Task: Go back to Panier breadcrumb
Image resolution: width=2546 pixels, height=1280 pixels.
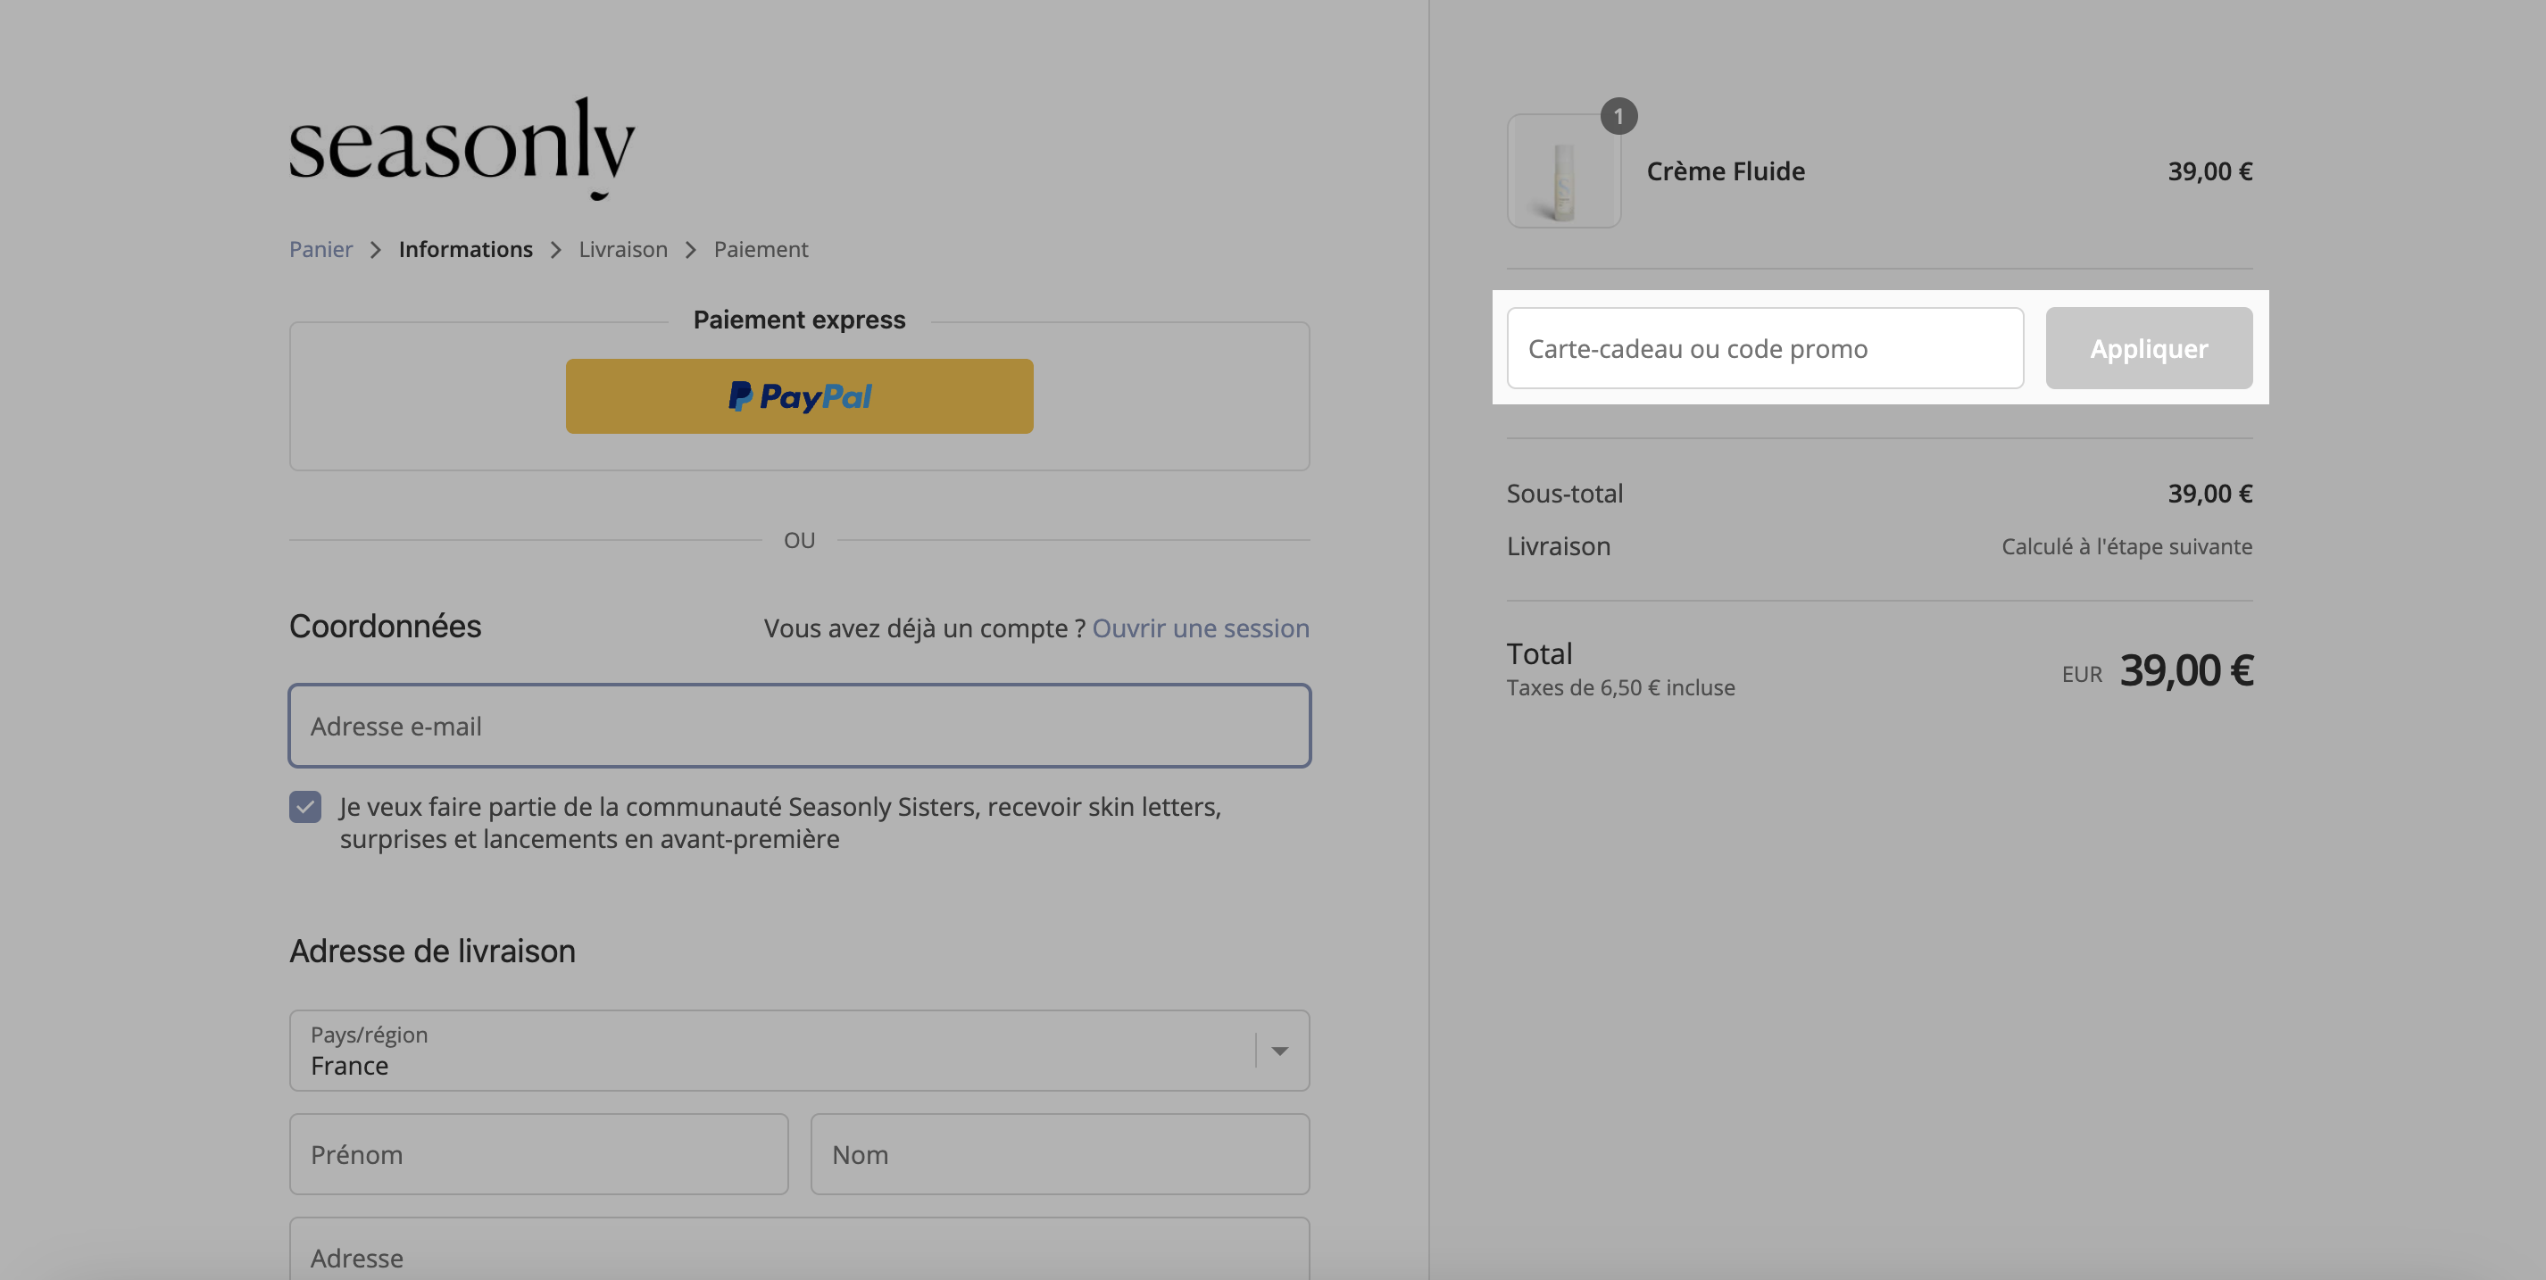Action: (321, 249)
